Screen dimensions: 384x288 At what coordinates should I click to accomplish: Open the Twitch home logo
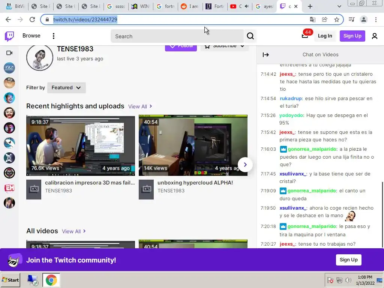[9, 36]
